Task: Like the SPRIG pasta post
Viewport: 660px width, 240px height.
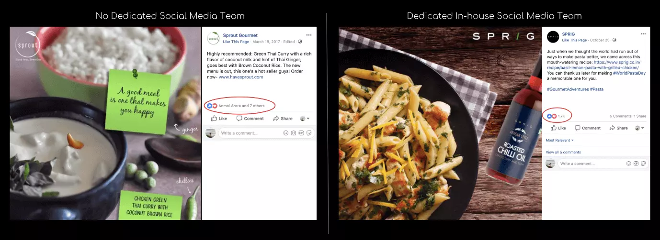Action: coord(558,128)
